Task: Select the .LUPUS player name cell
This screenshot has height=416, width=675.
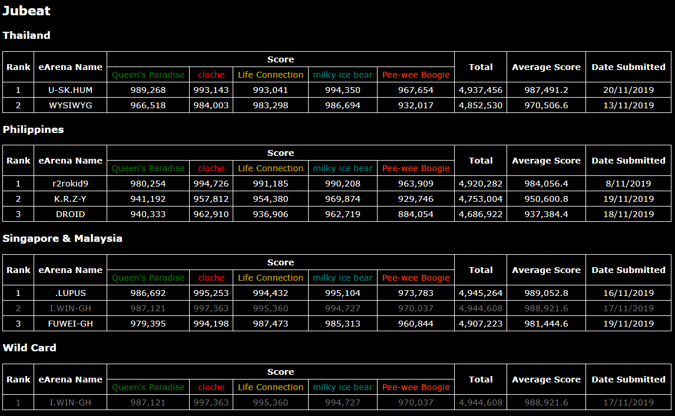Action: click(70, 293)
